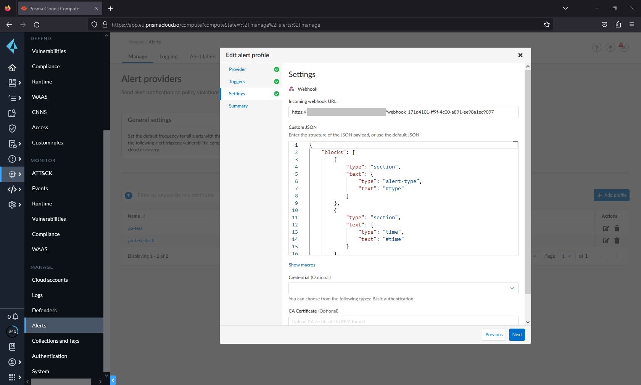Open a new browser tab
Viewport: 641px width, 385px height.
[110, 8]
